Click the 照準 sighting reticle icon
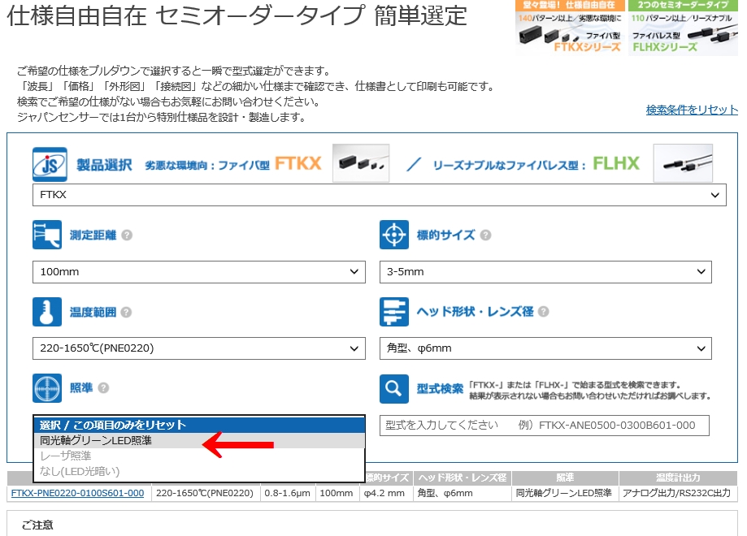 [x=46, y=388]
